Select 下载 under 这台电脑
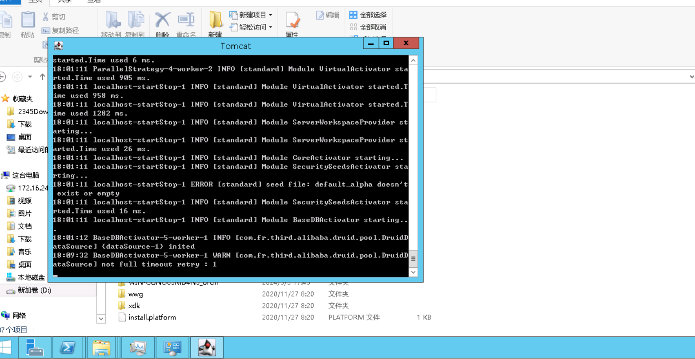Image resolution: width=695 pixels, height=359 pixels. point(20,239)
